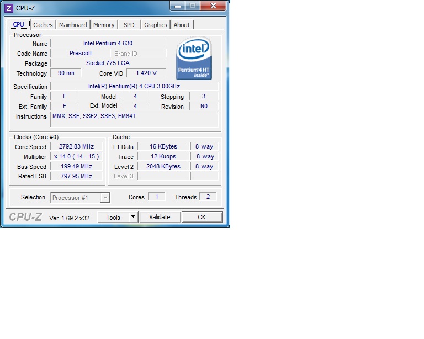424x339 pixels.
Task: Click the Trace value 12 Kuops
Action: click(x=163, y=156)
